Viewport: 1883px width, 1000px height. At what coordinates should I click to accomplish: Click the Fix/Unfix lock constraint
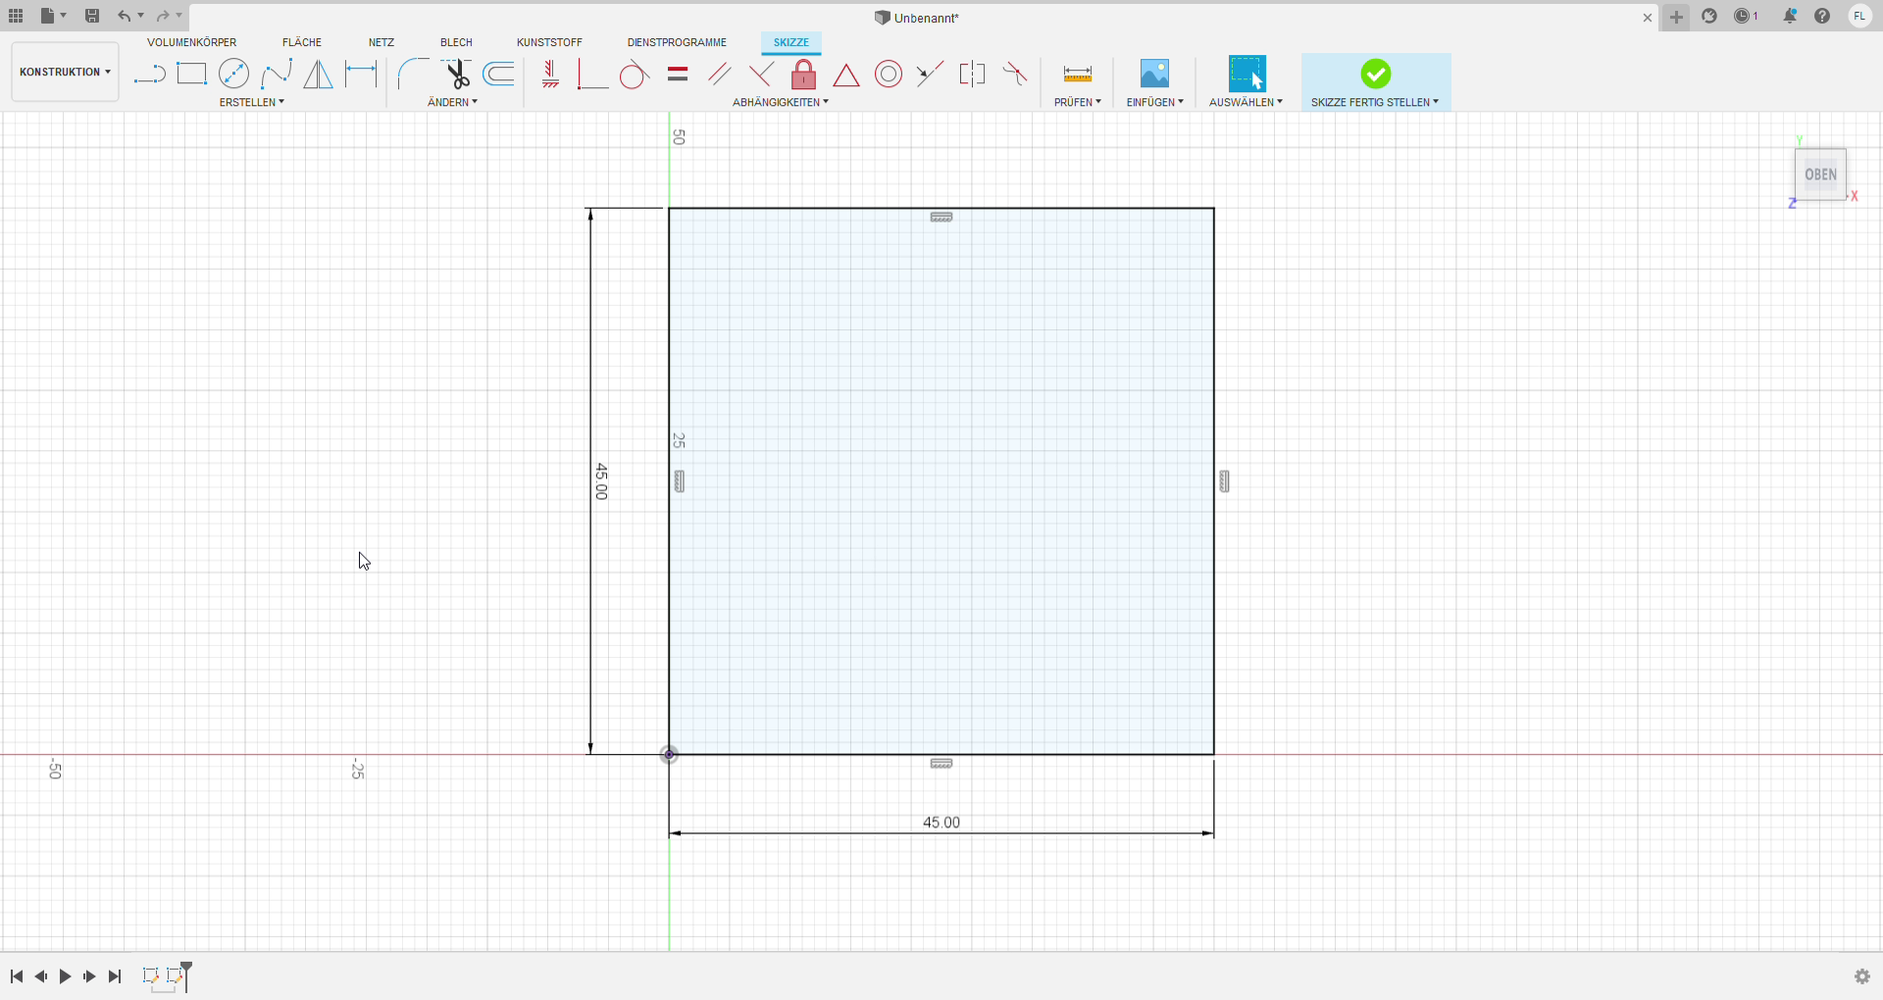pos(803,75)
